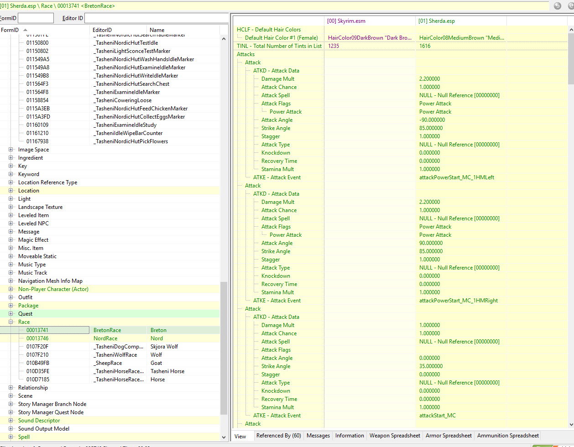Select the Skjora Wolf race record
The width and height of the screenshot is (574, 447).
tap(164, 347)
